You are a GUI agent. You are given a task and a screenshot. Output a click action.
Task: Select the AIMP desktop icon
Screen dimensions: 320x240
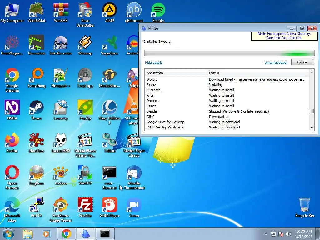(109, 12)
